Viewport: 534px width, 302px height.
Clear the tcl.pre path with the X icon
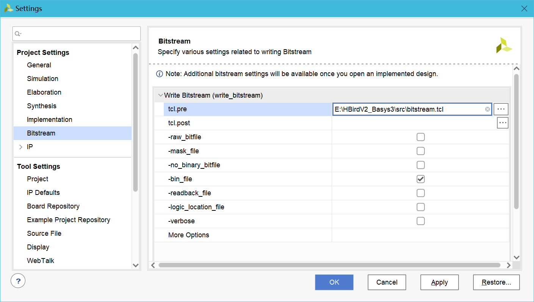(487, 109)
